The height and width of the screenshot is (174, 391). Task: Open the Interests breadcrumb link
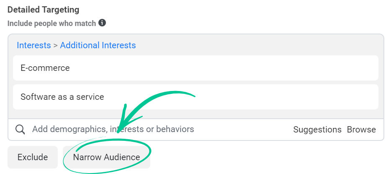pos(33,45)
